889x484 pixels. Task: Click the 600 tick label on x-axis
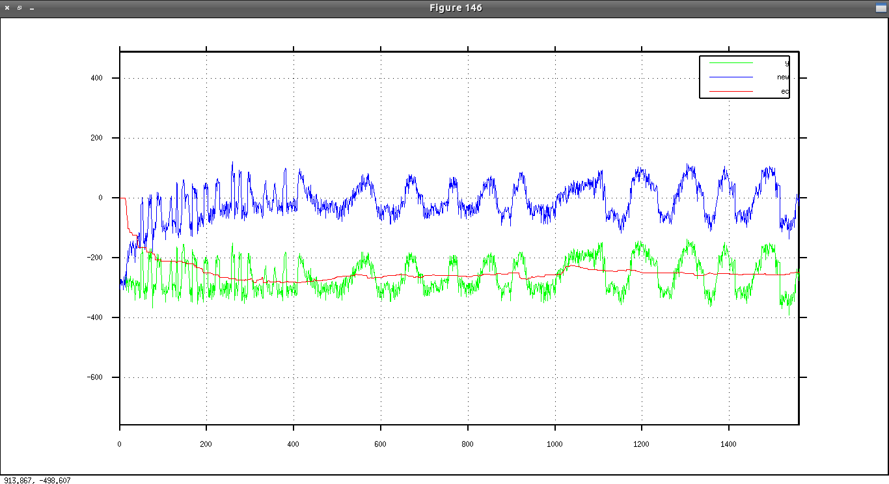click(380, 444)
